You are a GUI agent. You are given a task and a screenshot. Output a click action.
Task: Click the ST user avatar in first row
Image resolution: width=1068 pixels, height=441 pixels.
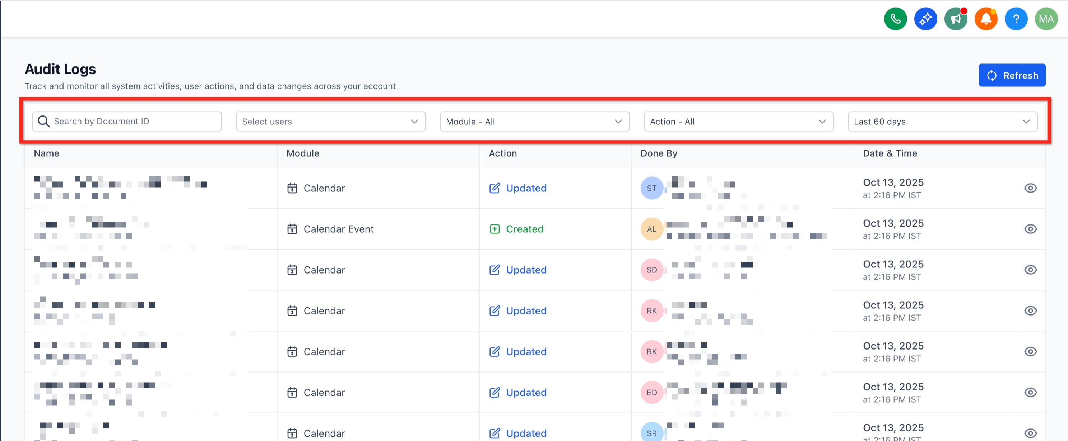(651, 188)
